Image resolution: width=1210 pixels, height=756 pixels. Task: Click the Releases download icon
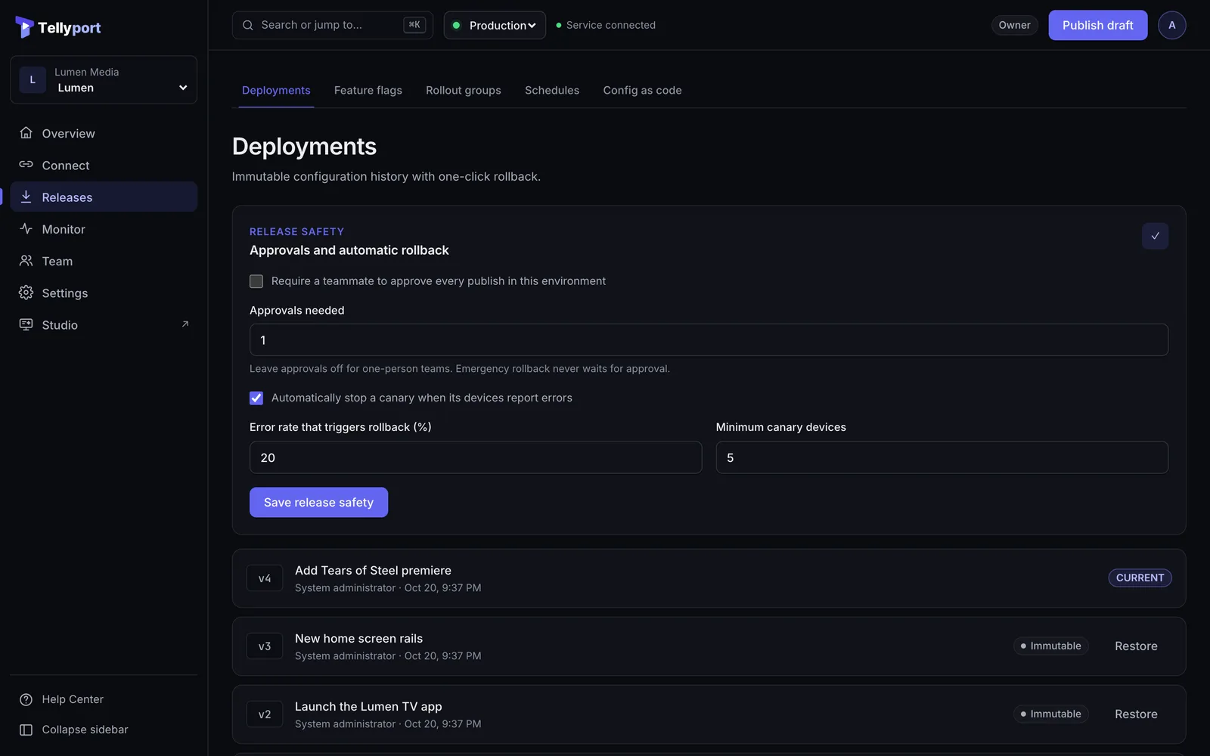coord(26,197)
